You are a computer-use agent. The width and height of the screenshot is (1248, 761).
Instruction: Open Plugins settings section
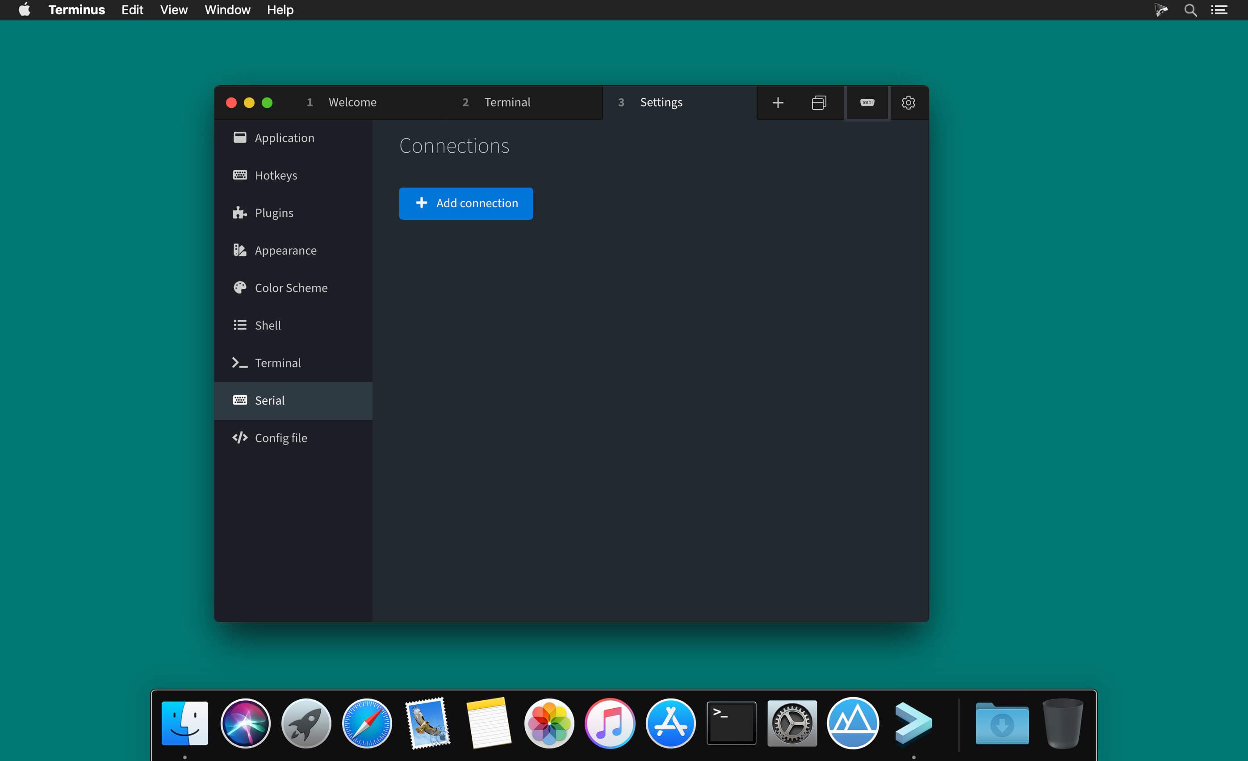(274, 212)
